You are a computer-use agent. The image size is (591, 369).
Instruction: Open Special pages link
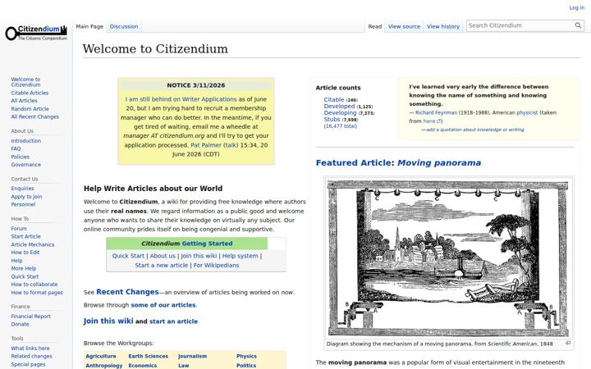(28, 364)
